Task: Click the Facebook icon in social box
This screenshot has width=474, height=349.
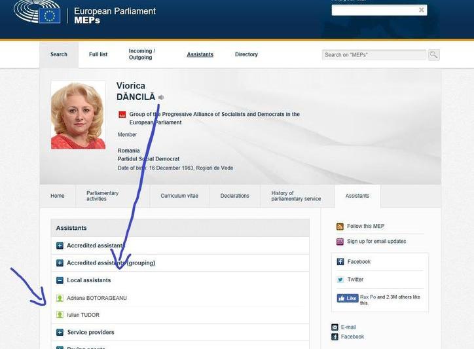Action: 340,262
